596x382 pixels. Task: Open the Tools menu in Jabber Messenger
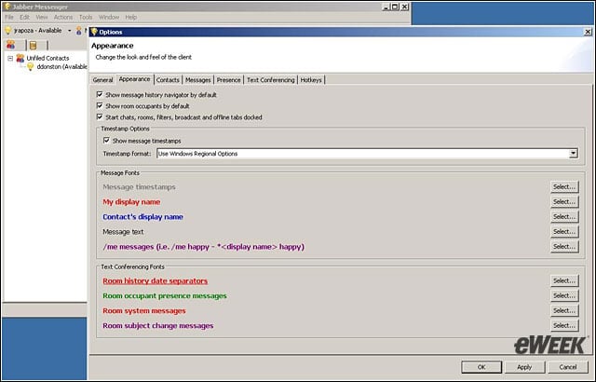pyautogui.click(x=86, y=17)
